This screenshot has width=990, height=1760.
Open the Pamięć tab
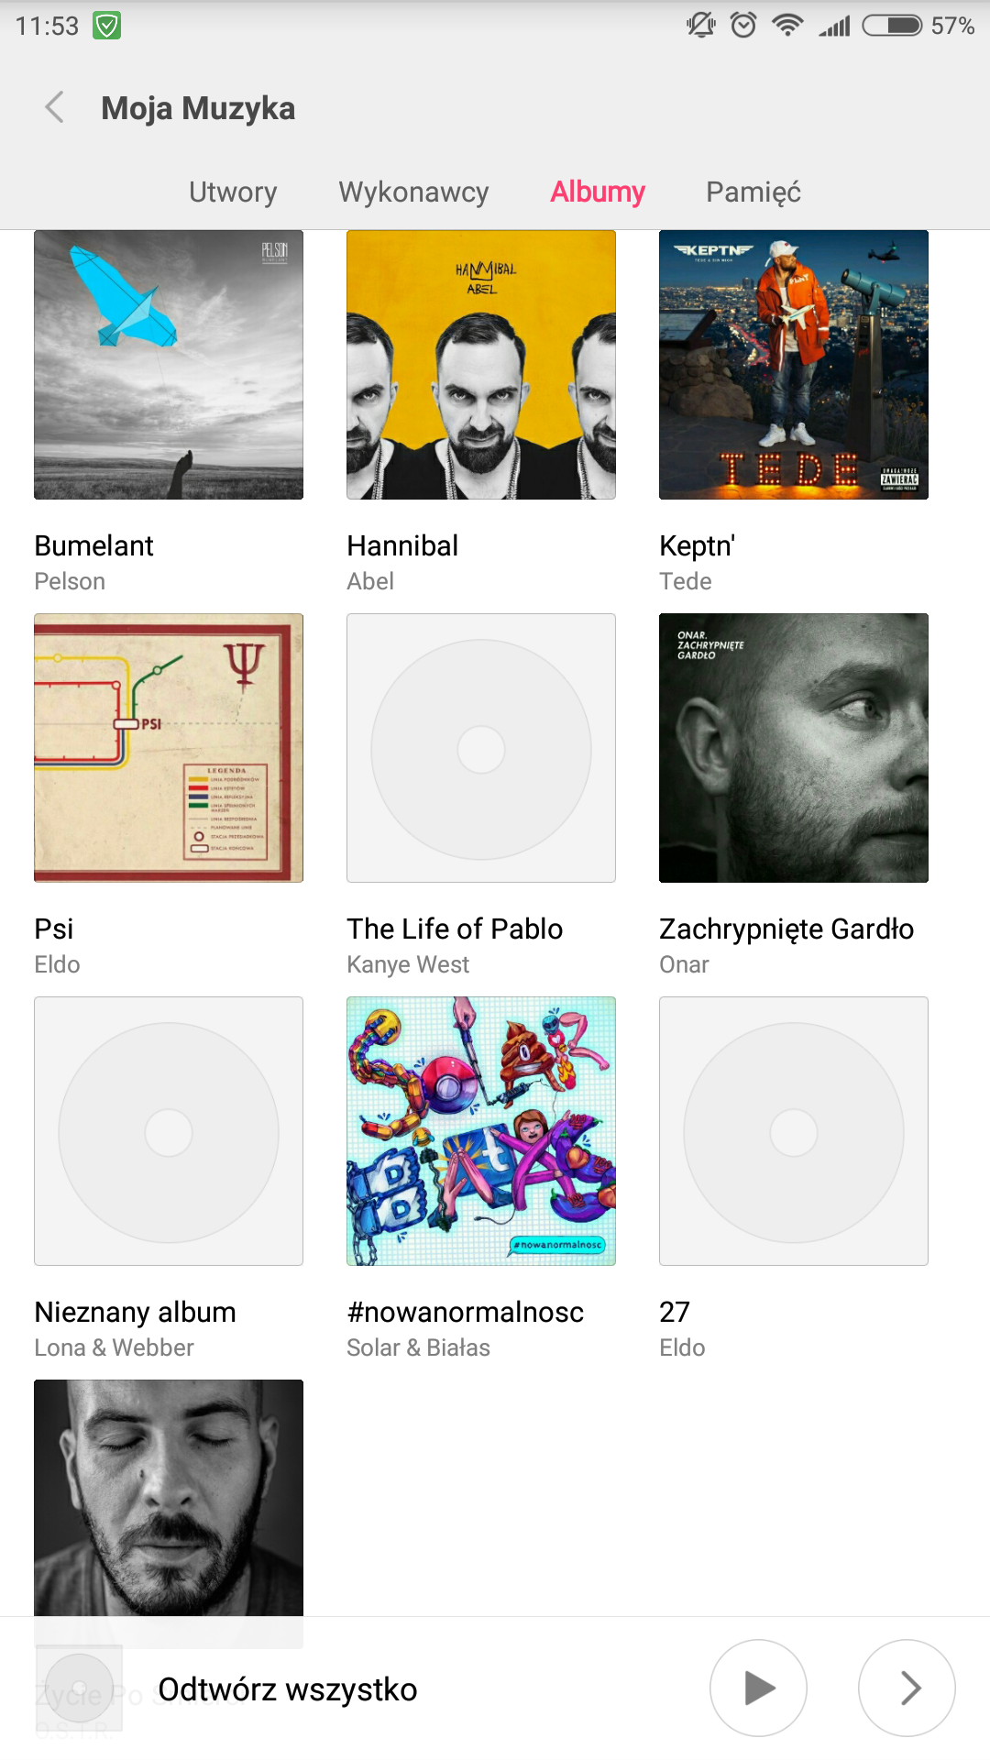[x=753, y=192]
